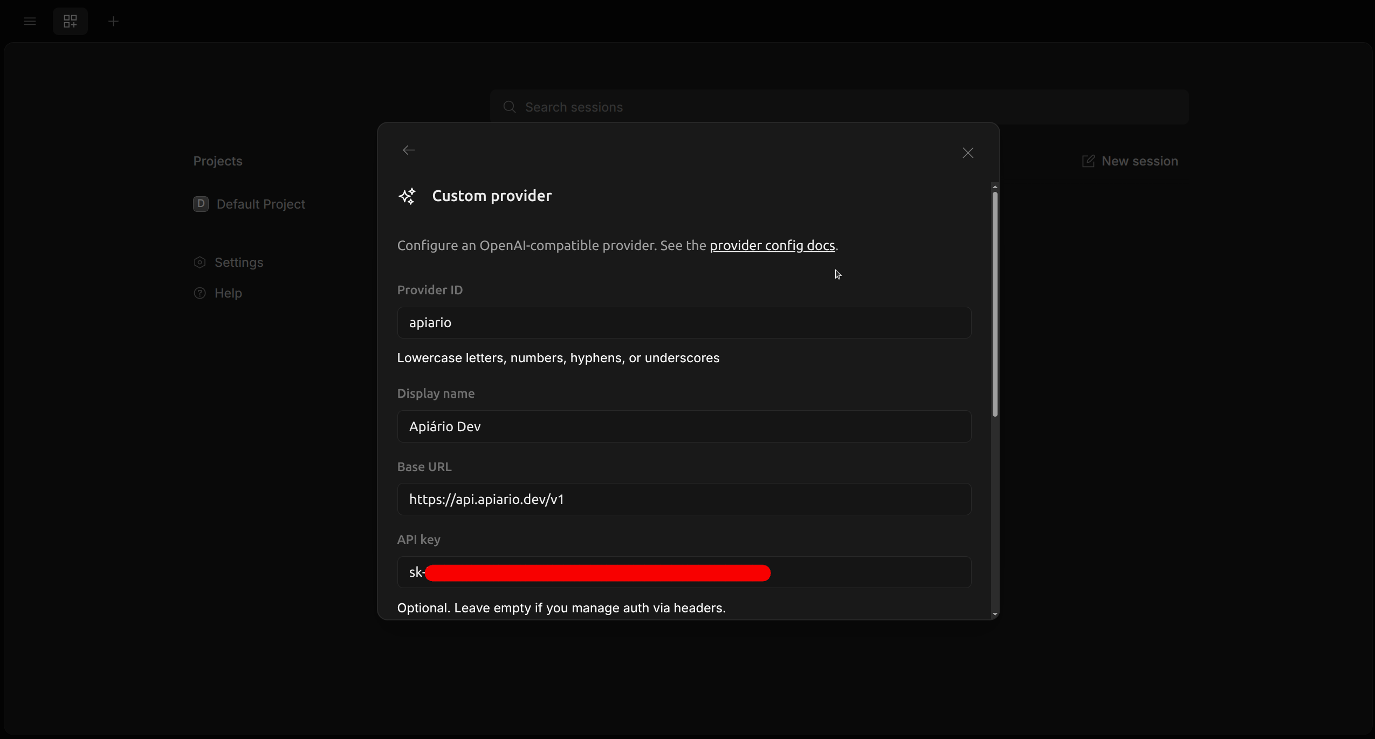Click the Settings gear icon
Screen dimensions: 1375x739
200,263
